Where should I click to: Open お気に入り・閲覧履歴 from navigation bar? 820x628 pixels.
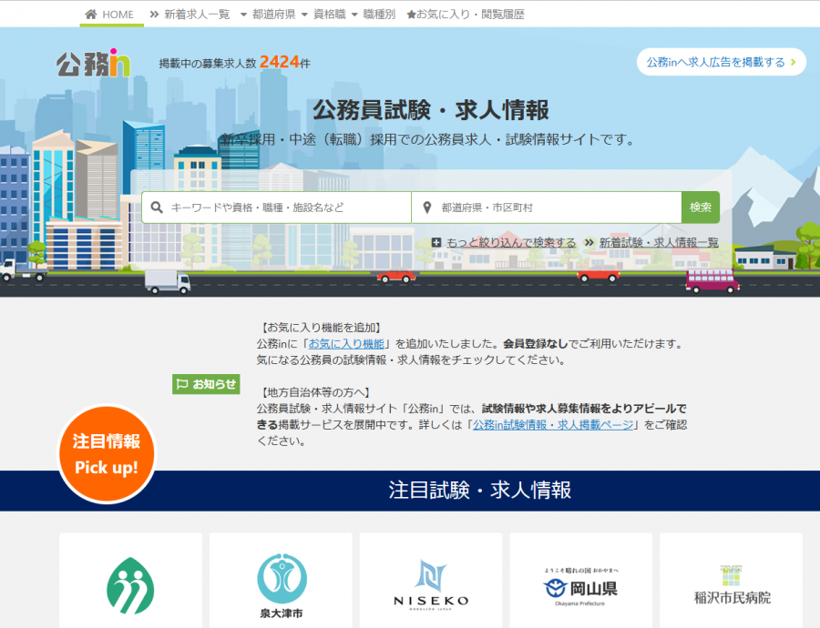click(x=466, y=14)
